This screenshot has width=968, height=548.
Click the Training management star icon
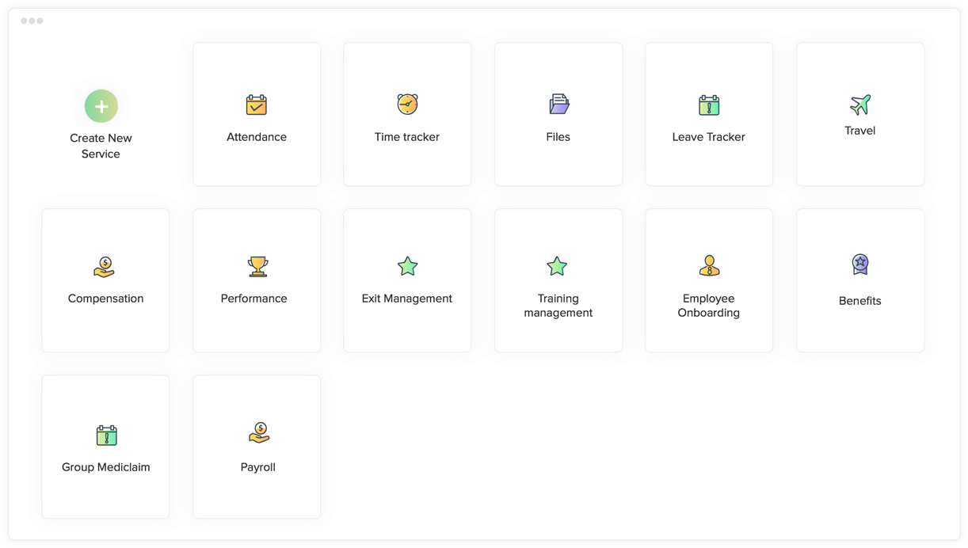point(557,266)
